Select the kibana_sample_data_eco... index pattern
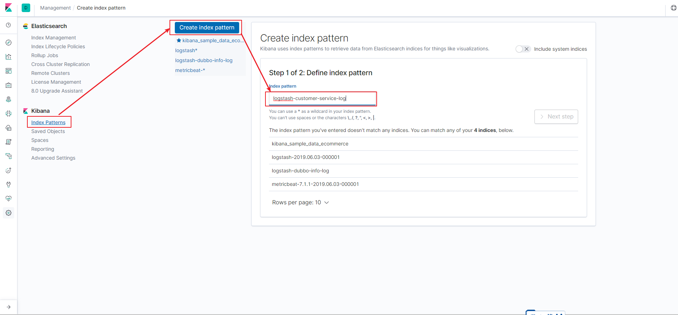This screenshot has width=678, height=315. 213,40
